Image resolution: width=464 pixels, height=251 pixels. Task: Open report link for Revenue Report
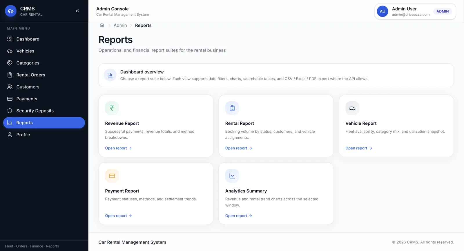tap(118, 148)
